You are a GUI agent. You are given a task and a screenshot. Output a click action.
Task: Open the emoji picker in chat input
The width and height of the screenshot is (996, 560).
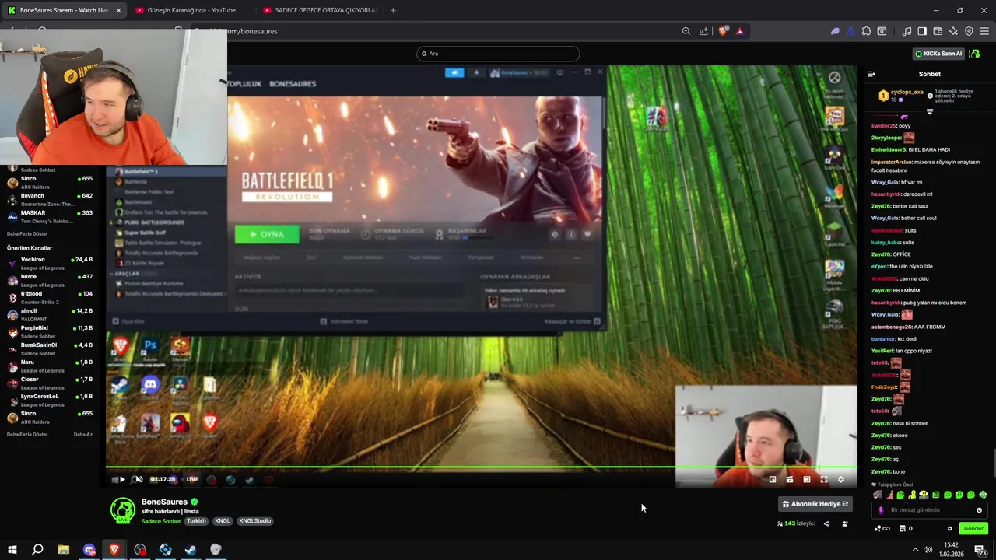coord(979,510)
